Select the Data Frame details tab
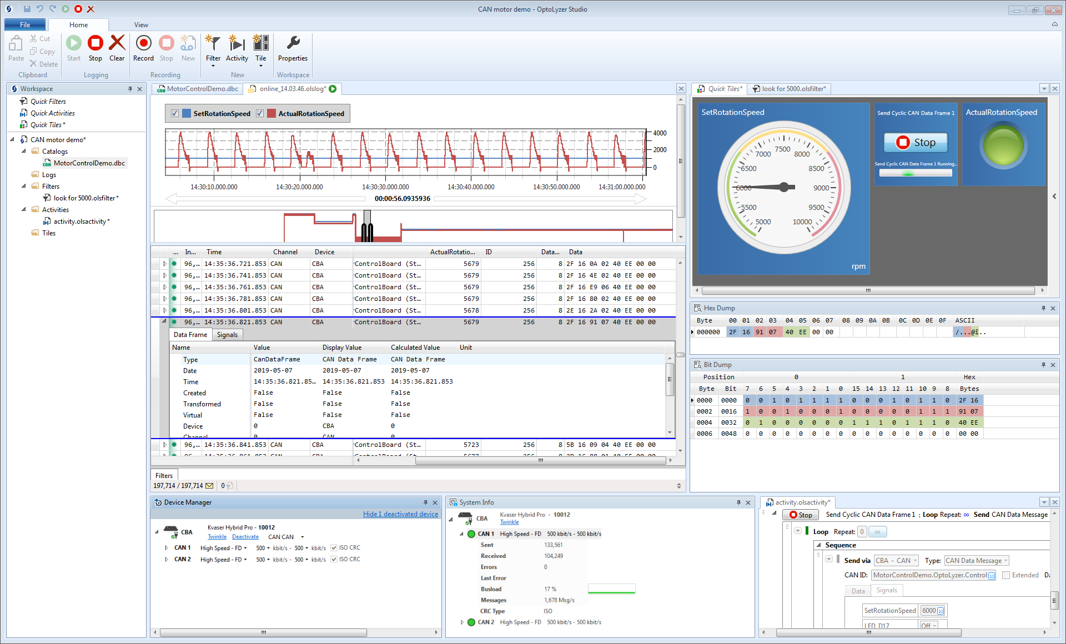Viewport: 1066px width, 644px height. (190, 335)
